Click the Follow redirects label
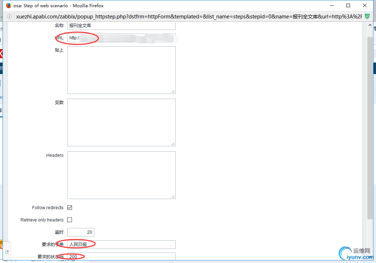This screenshot has height=263, width=376. coord(48,208)
